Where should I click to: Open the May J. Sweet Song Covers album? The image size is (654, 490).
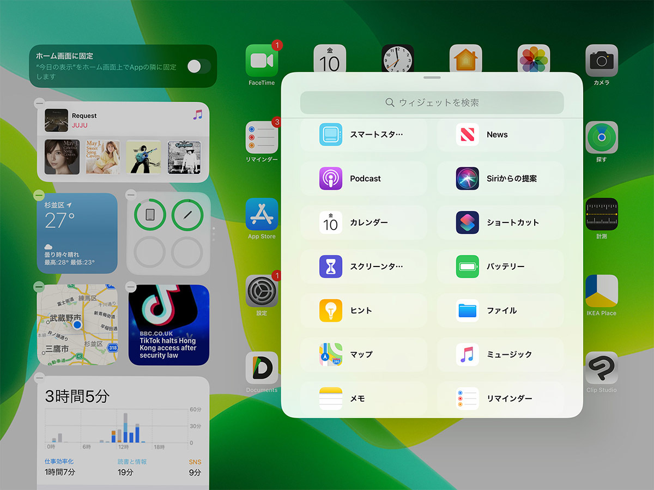(x=102, y=157)
